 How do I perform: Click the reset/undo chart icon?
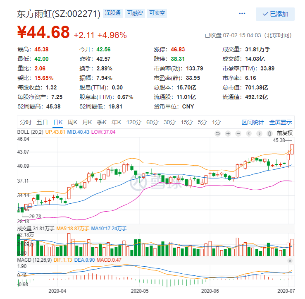click(x=217, y=133)
